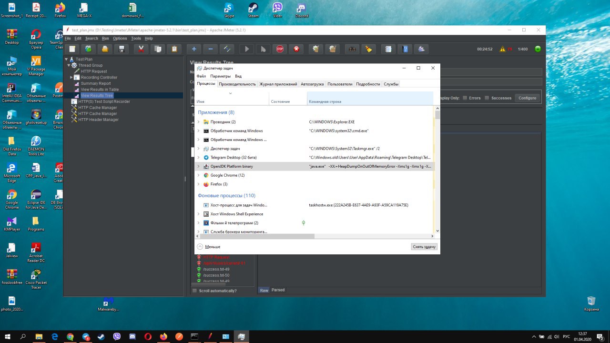
Task: Click the Copy icon in JMeter toolbar
Action: tap(157, 49)
